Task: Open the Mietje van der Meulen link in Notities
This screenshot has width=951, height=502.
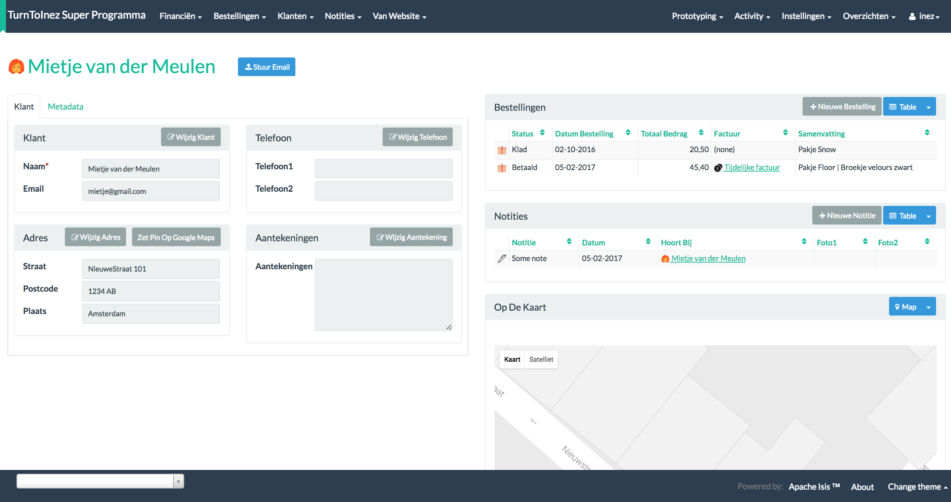Action: coord(708,258)
